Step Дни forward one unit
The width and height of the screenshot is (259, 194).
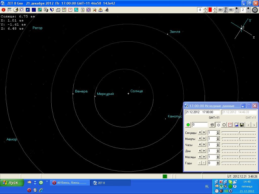204,151
